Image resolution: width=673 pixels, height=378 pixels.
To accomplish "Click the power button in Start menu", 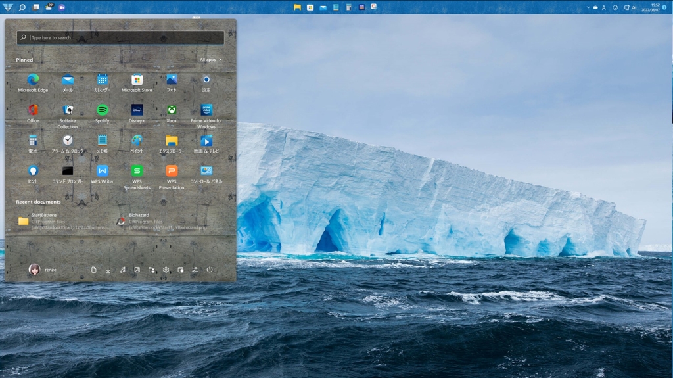I will coord(210,270).
